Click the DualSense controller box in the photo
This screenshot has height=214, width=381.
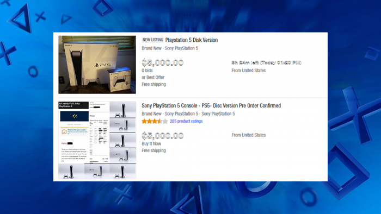120,79
